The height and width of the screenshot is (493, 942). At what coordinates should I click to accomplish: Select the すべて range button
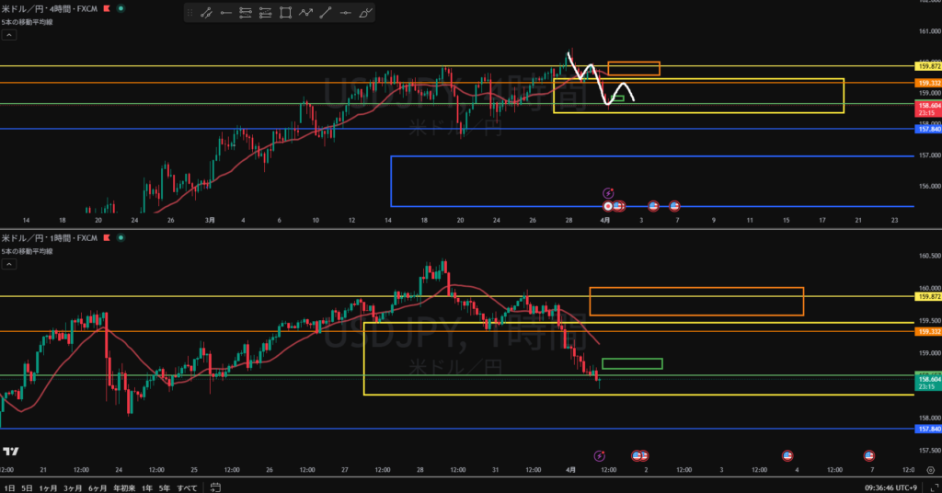tap(187, 487)
